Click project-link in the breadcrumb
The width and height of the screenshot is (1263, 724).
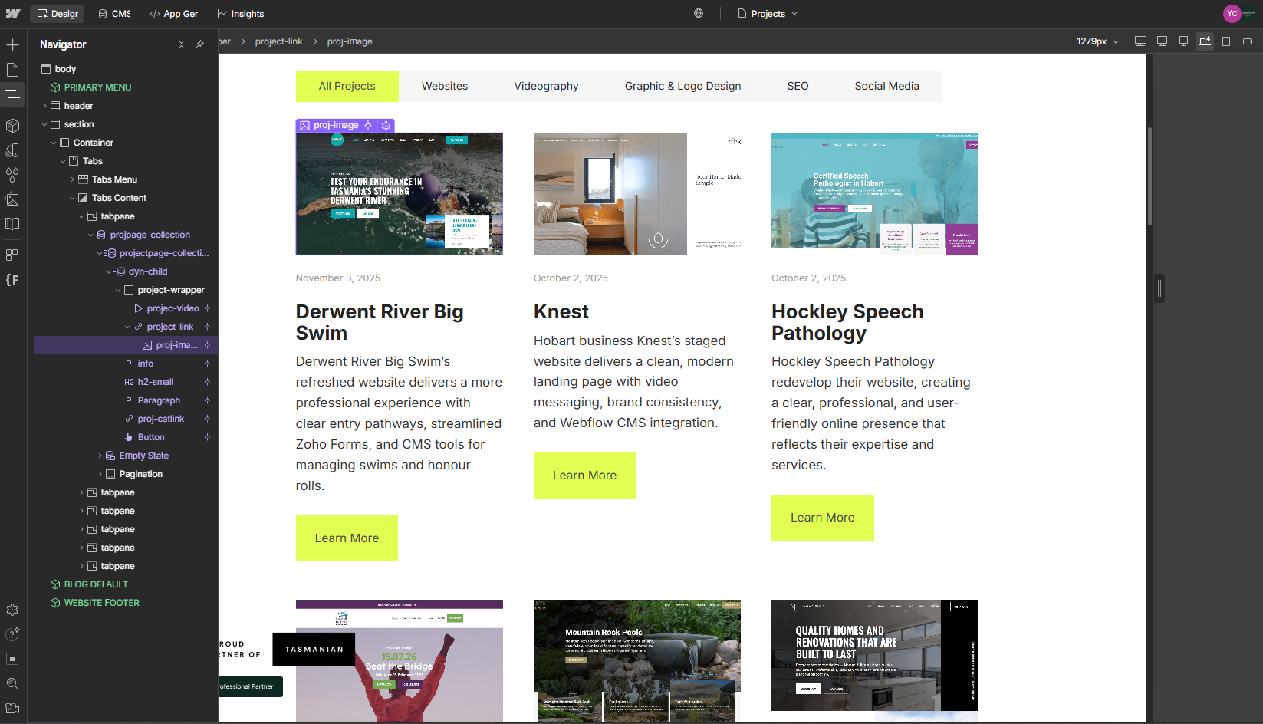[278, 41]
